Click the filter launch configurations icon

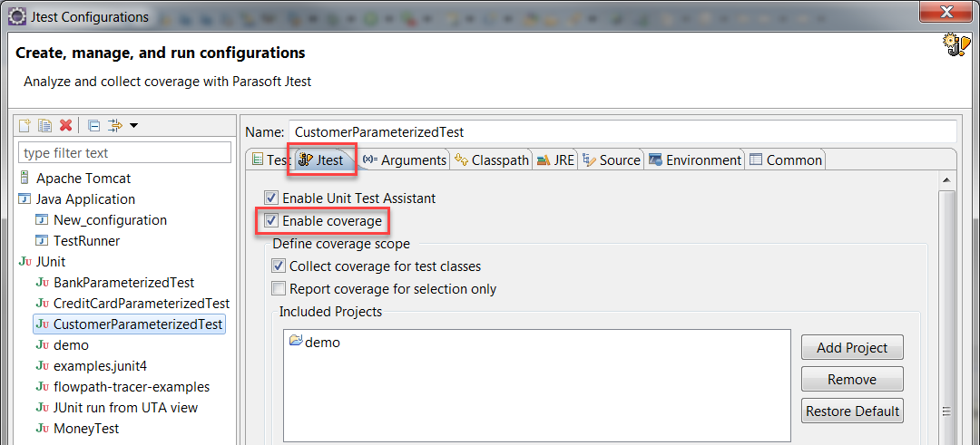point(115,125)
